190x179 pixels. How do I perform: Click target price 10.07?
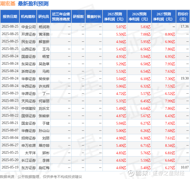click(x=185, y=167)
